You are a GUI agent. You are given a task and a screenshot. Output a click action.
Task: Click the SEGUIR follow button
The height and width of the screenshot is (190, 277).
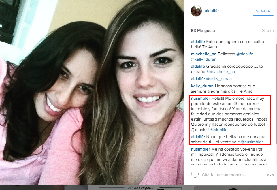point(263,11)
